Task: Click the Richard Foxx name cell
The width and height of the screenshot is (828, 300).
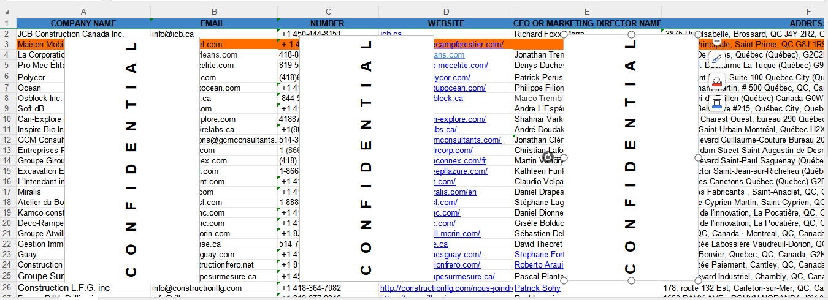Action: coord(538,34)
